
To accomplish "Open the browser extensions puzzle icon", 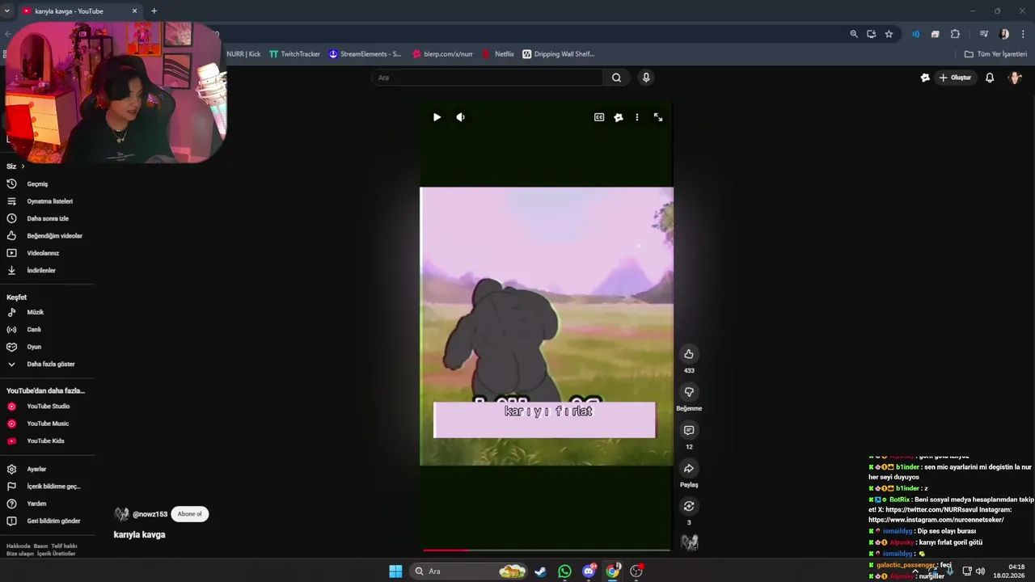I will [955, 34].
